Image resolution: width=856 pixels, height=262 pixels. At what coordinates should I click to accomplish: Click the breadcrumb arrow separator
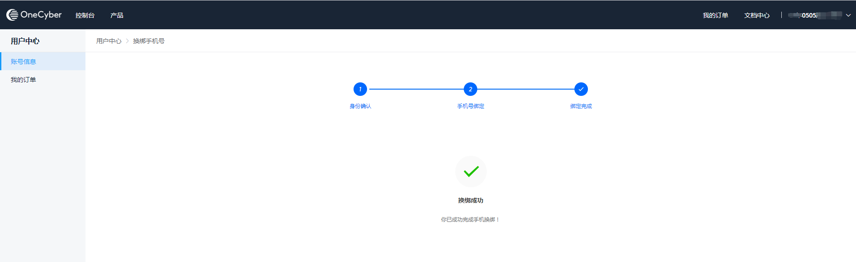pos(127,41)
